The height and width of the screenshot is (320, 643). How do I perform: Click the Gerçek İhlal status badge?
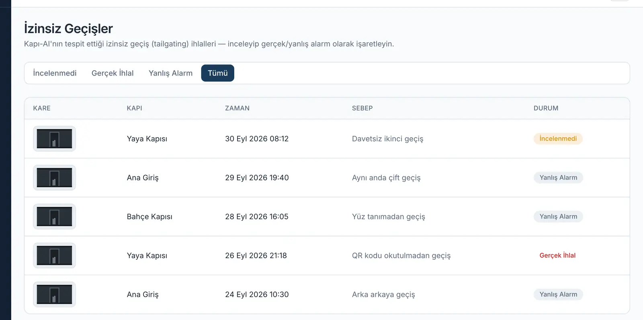[557, 255]
